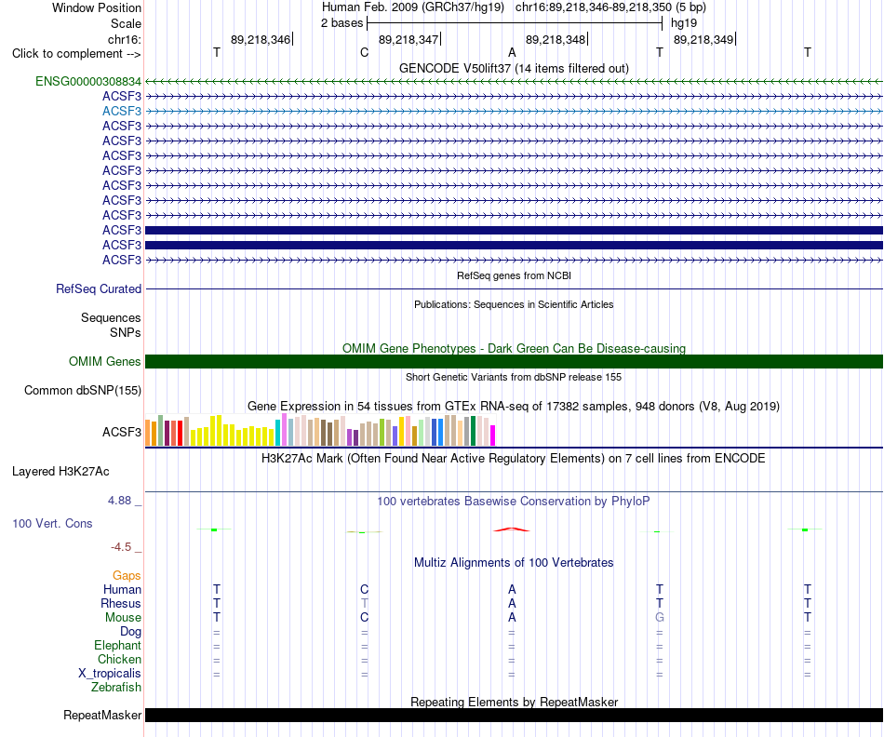Click the X_tropicalis species label
Screen dimensions: 884x737
110,674
